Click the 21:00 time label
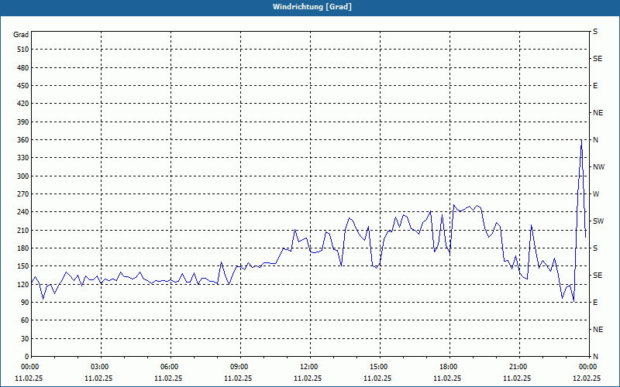 click(517, 367)
